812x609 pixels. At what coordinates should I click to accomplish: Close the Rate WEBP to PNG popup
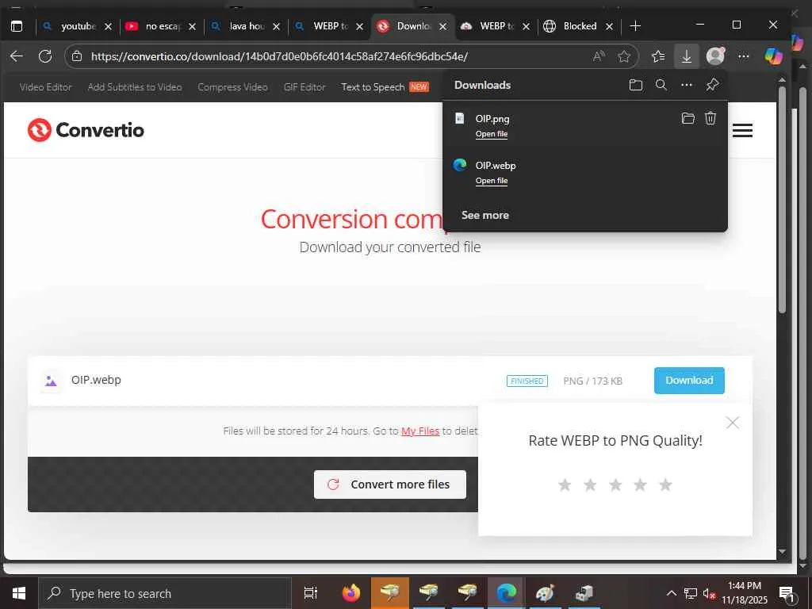[732, 423]
